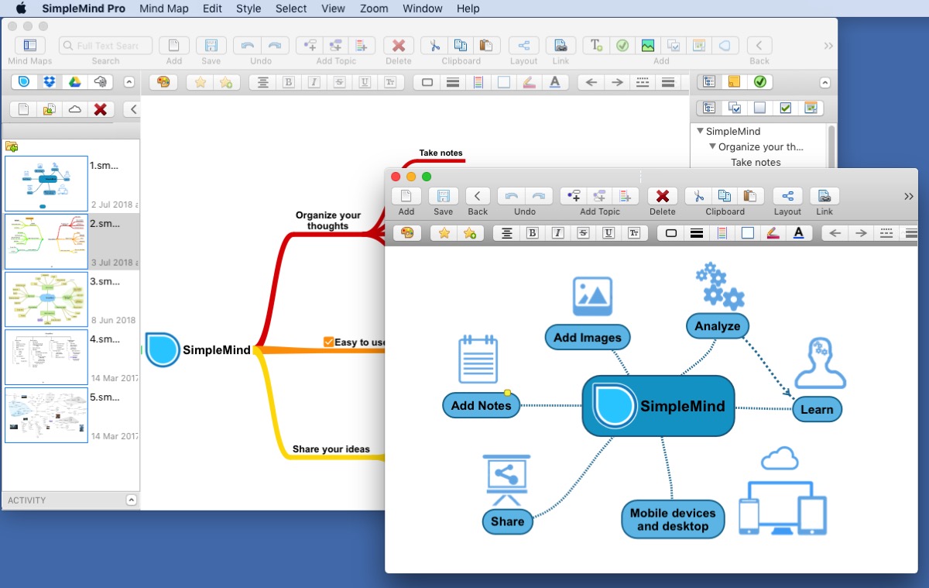929x588 pixels.
Task: Open the Apple menu
Action: click(x=21, y=9)
